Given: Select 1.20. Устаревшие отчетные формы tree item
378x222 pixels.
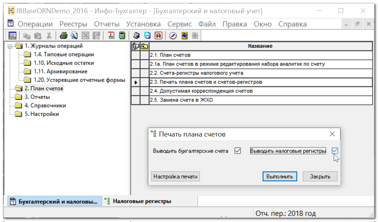Looking at the screenshot, I should (x=79, y=80).
